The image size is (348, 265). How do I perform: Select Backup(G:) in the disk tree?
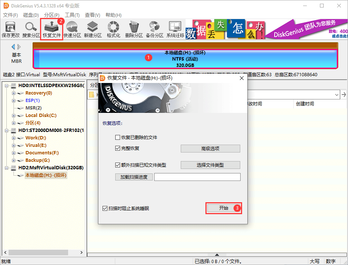tap(37, 160)
